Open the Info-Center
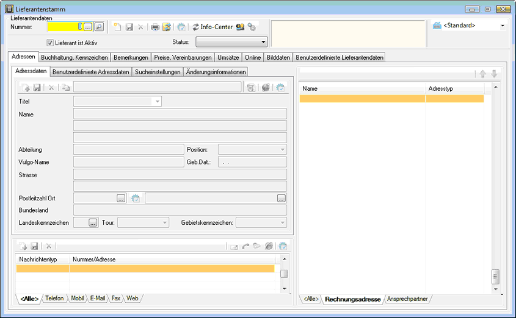Image resolution: width=516 pixels, height=318 pixels. coord(213,27)
